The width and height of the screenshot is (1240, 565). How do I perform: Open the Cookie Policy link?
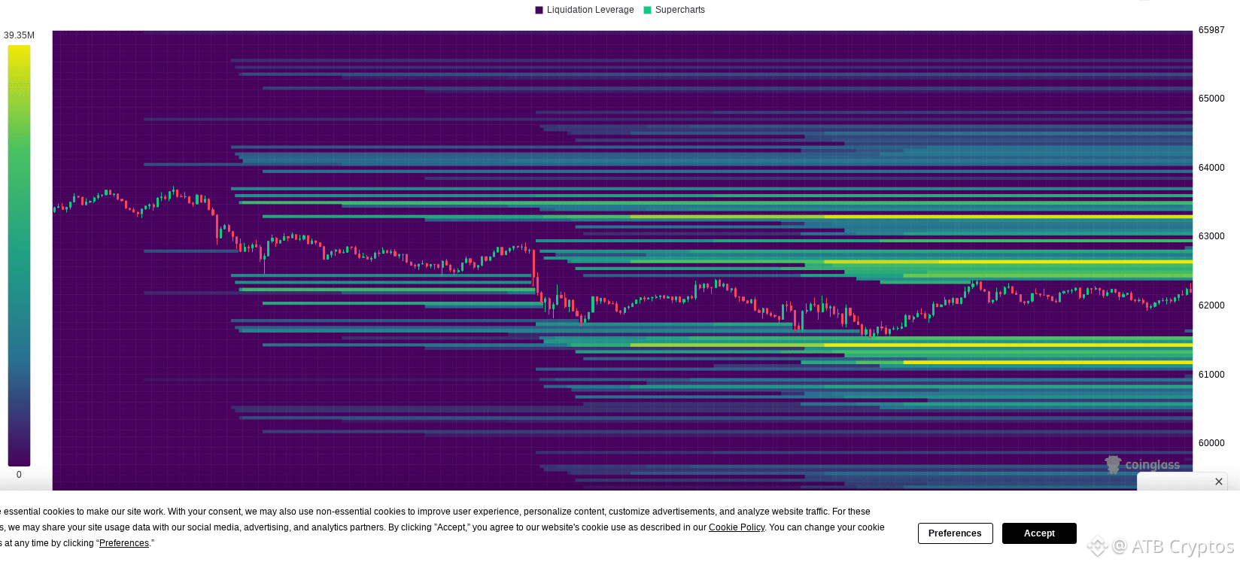(737, 527)
